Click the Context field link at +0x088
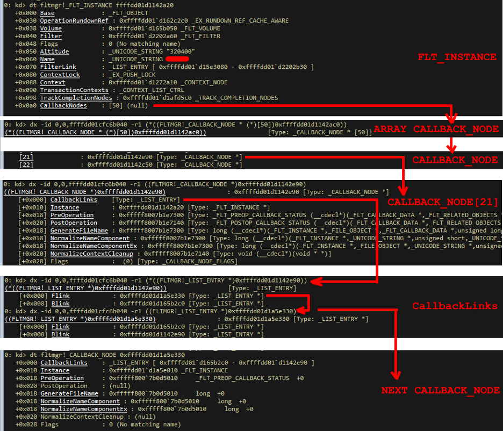The image size is (503, 431). click(53, 82)
